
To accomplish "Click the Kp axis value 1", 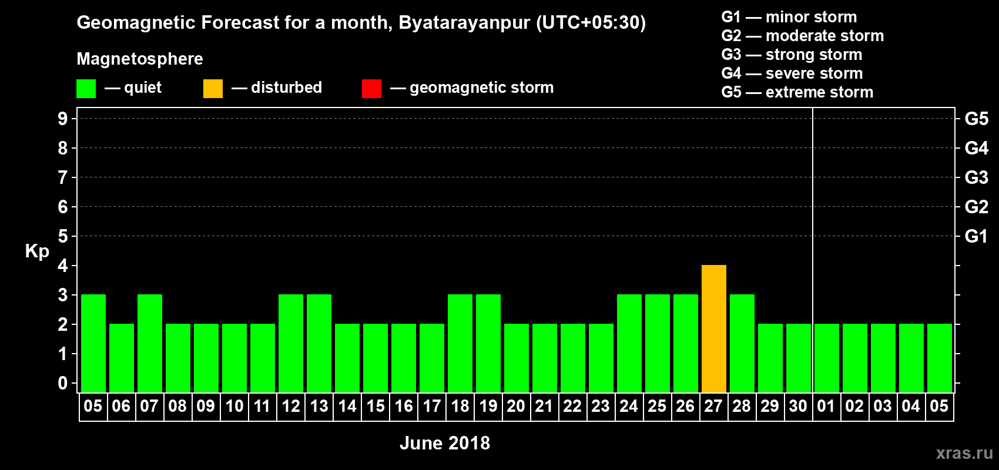I will click(63, 354).
